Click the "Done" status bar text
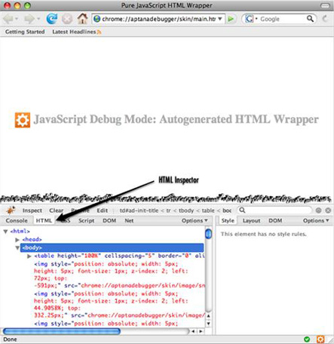Viewport: 334px width, 344px height. (10, 339)
